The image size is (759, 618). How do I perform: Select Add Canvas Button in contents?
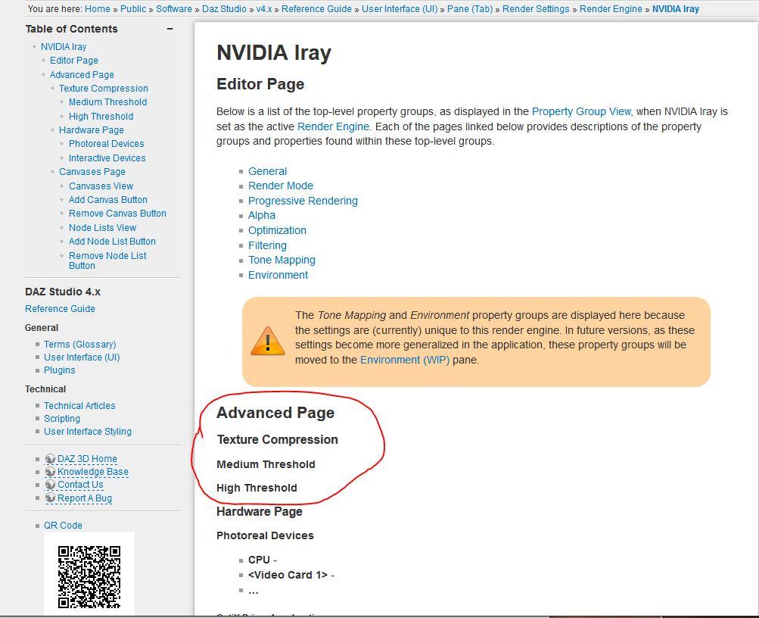pos(108,199)
